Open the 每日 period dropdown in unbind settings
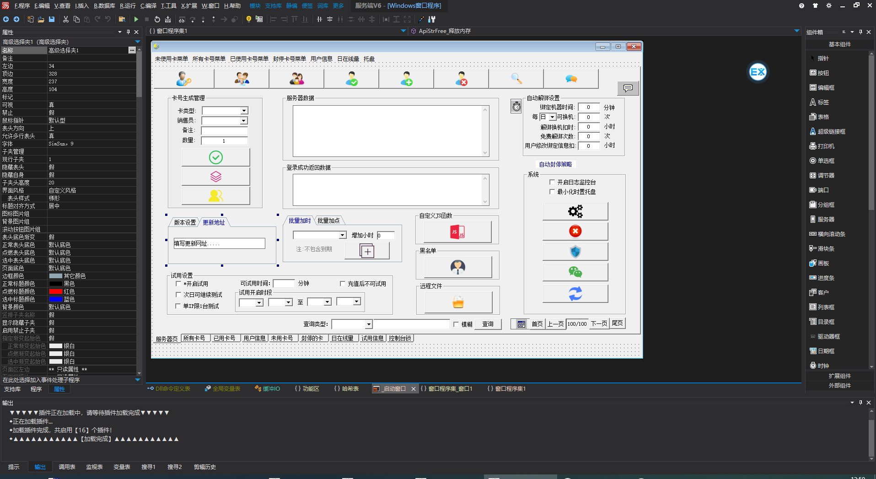Viewport: 876px width, 479px height. click(552, 117)
